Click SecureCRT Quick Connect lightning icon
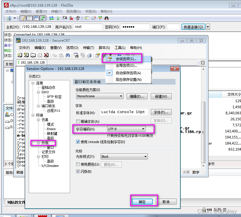This screenshot has height=217, width=241. point(26,55)
